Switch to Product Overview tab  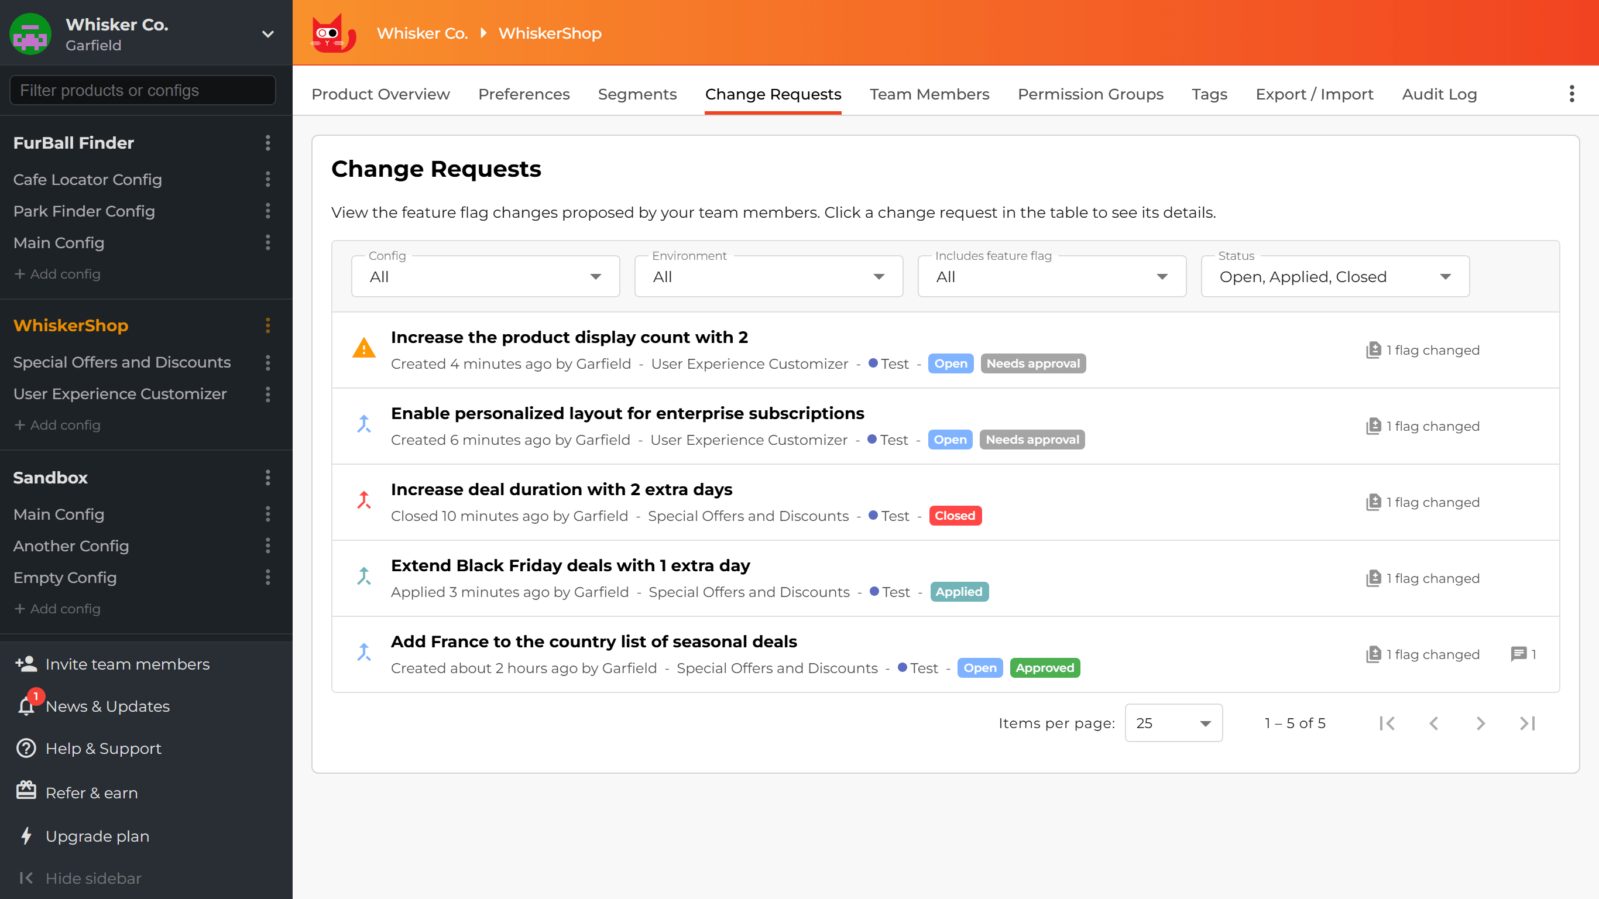pyautogui.click(x=380, y=94)
